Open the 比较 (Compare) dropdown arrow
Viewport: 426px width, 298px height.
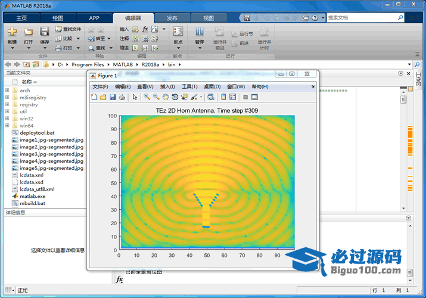(78, 39)
